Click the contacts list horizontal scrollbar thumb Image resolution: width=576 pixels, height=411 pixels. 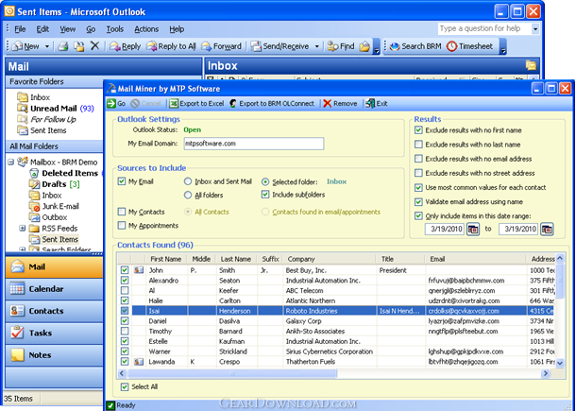(x=231, y=373)
